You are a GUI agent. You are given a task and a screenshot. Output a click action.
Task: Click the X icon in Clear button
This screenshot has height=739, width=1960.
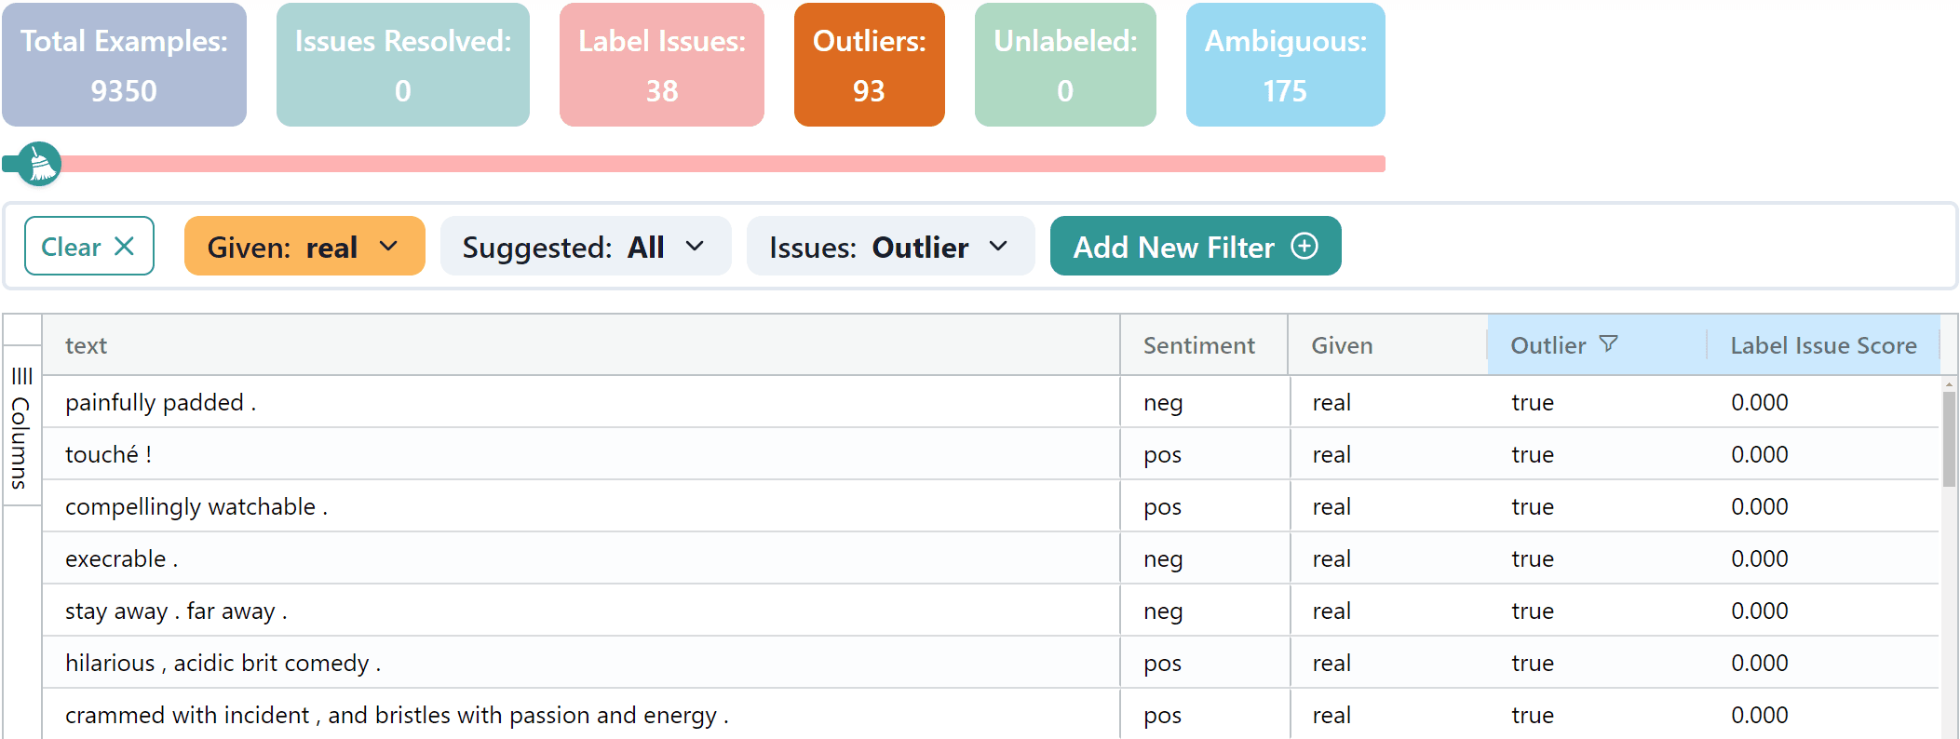tap(124, 247)
